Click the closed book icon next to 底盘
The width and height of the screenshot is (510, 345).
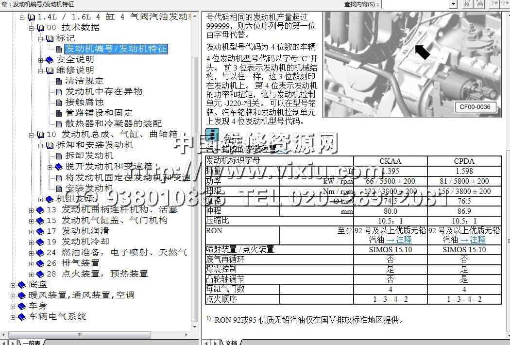coord(22,284)
